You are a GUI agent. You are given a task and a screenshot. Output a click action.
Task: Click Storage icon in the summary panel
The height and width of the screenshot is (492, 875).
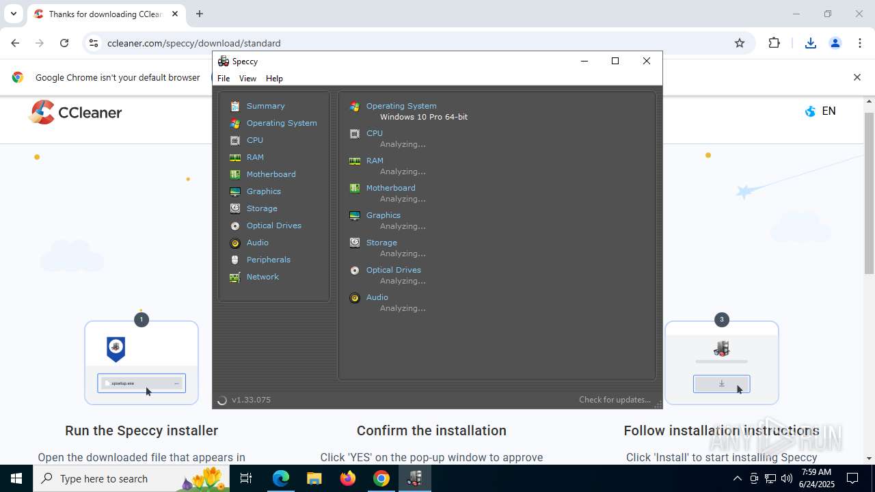click(355, 243)
